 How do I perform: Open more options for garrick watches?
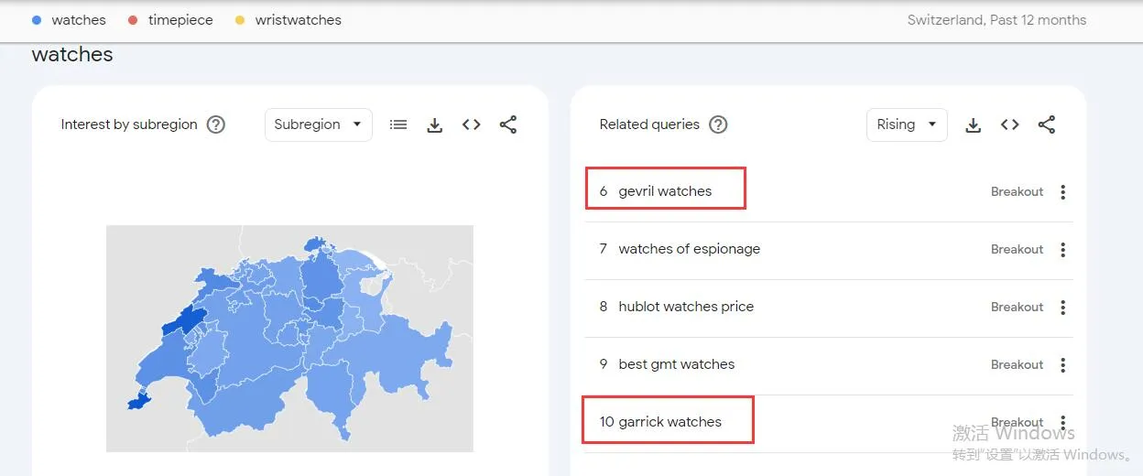click(1063, 423)
